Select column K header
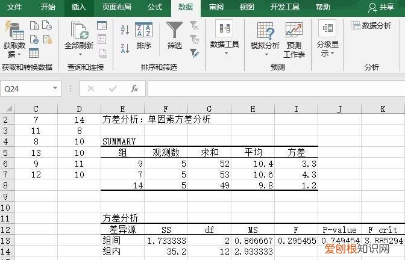This screenshot has height=260, width=405. pos(383,108)
